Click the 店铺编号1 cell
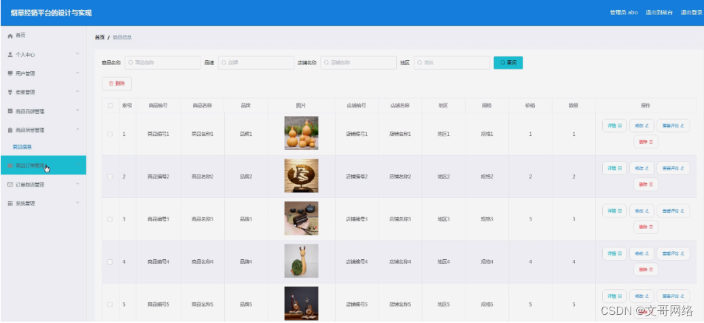Image resolution: width=704 pixels, height=323 pixels. 357,134
